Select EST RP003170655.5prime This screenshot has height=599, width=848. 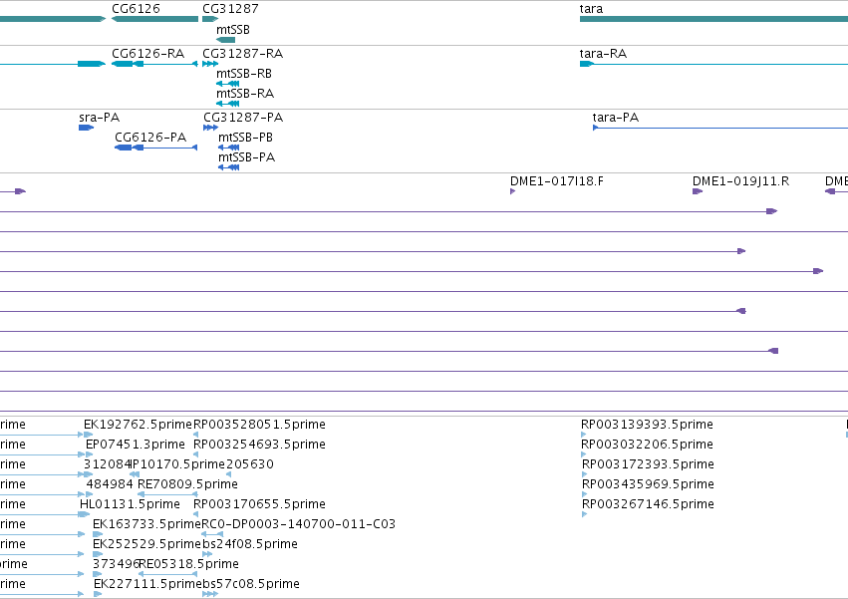click(x=260, y=504)
